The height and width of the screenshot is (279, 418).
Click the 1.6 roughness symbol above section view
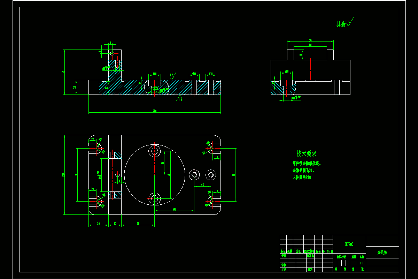coord(172,76)
